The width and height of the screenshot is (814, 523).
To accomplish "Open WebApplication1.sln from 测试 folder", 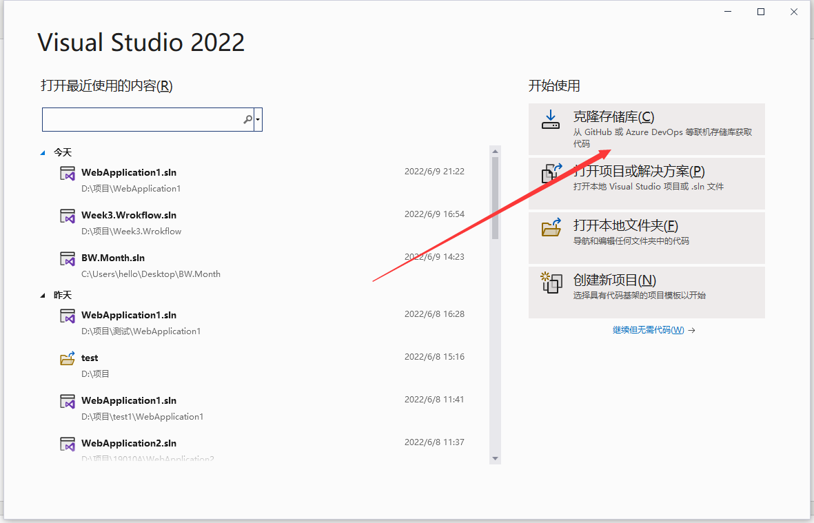I will pyautogui.click(x=262, y=322).
